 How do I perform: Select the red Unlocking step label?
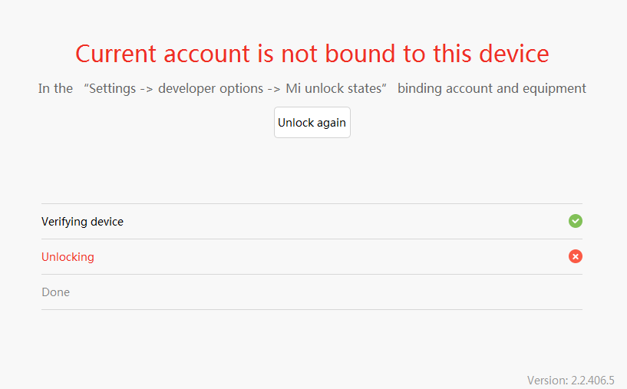pyautogui.click(x=68, y=257)
